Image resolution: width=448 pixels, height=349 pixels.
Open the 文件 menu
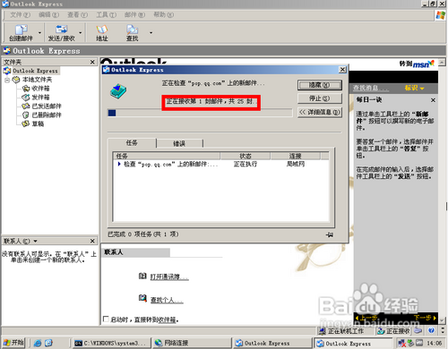coord(20,14)
